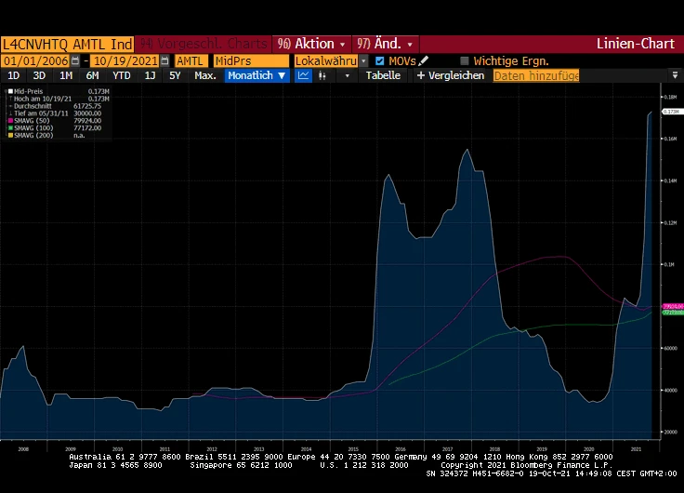Click the SMAVG (100) green legend marker

[9, 127]
